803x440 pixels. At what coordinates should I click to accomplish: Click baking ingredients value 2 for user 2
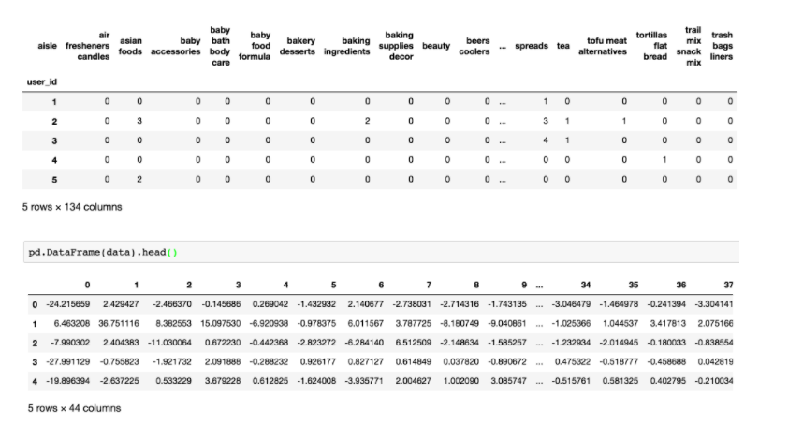(367, 121)
